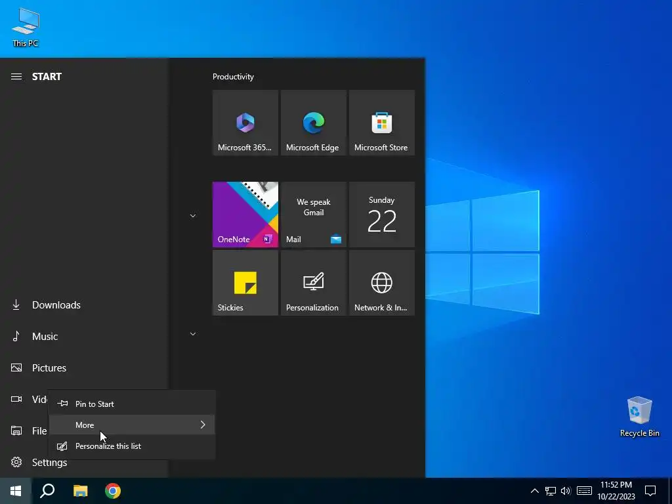This screenshot has height=504, width=672.
Task: Open the Downloads folder
Action: 83,304
